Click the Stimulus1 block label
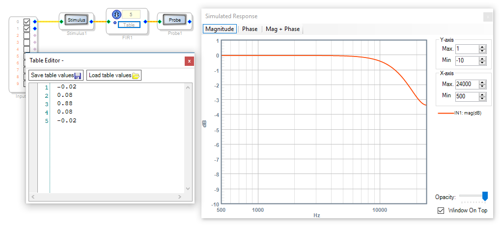This screenshot has width=503, height=231. (77, 33)
